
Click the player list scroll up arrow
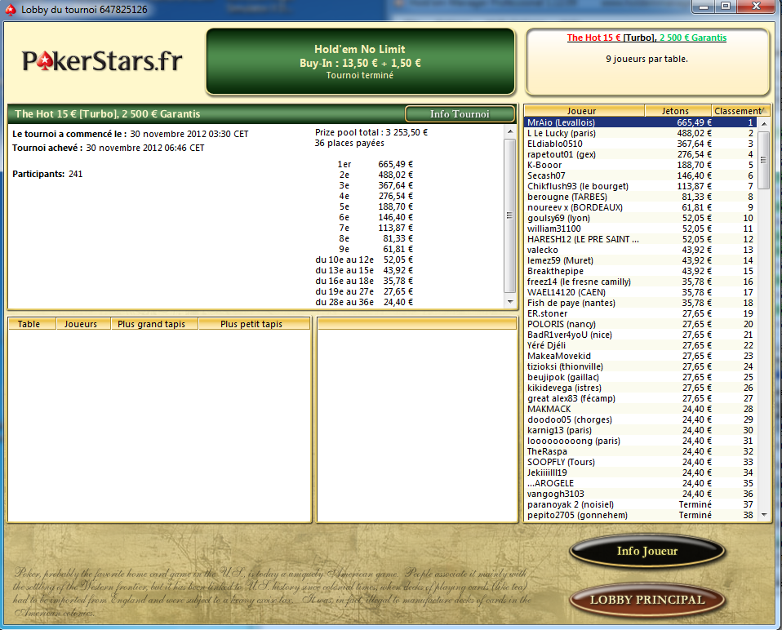[x=763, y=123]
